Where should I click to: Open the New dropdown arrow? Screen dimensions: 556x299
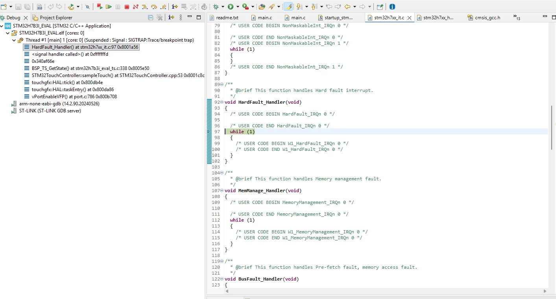pyautogui.click(x=11, y=7)
